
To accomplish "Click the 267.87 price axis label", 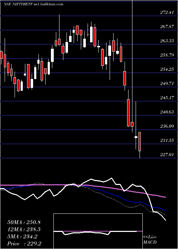I will (x=167, y=27).
